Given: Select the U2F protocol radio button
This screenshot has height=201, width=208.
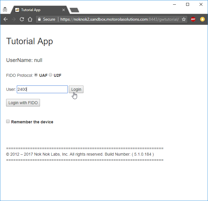Looking at the screenshot, I should [x=50, y=75].
